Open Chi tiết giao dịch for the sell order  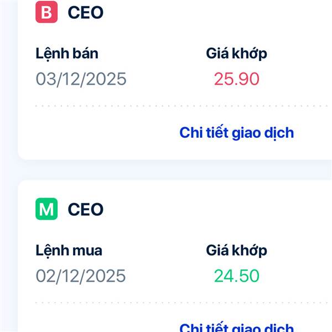coord(236,133)
